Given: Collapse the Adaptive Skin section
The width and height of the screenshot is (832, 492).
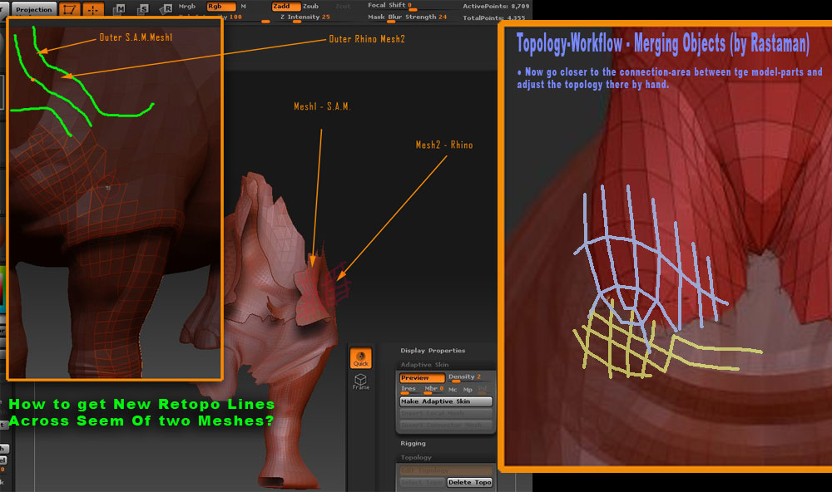Looking at the screenshot, I should tap(424, 365).
